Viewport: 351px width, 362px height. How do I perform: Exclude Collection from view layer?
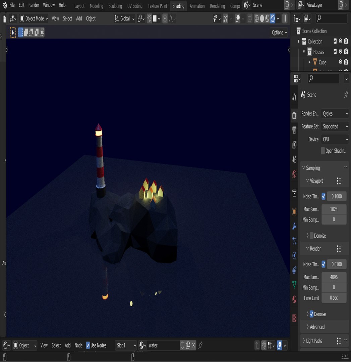(335, 41)
